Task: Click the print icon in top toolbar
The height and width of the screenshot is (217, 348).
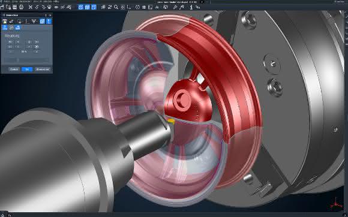Action: [21, 7]
